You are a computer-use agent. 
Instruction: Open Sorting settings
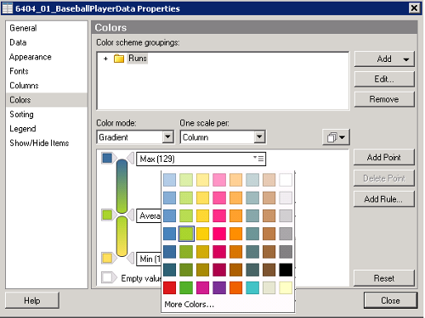coord(21,114)
